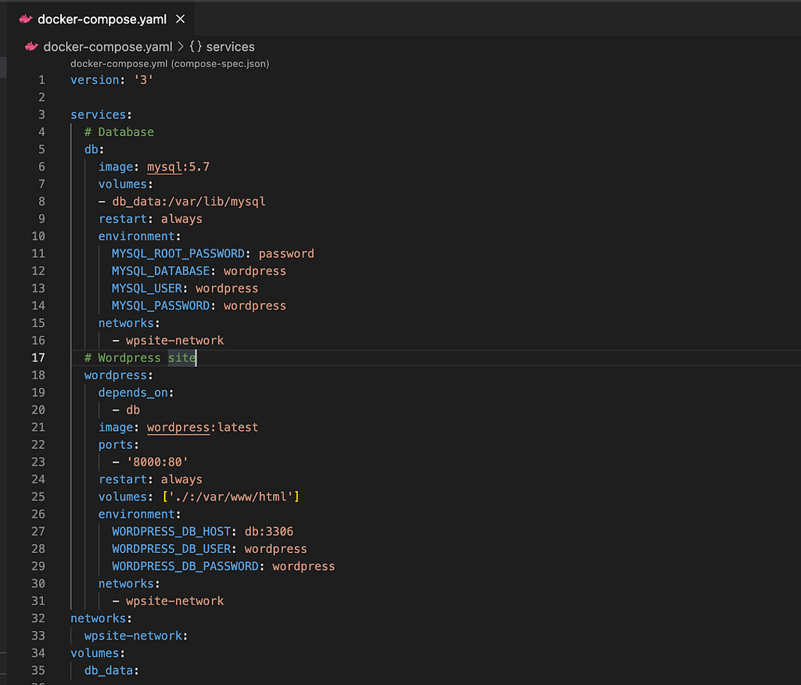Click '# Wordpress site' comment on line 17

coord(140,358)
